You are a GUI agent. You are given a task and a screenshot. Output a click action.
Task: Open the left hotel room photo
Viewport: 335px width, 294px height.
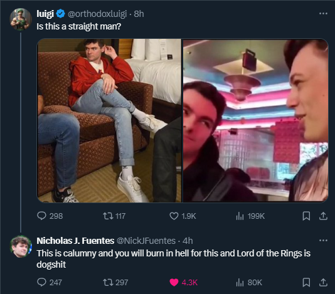pos(109,120)
